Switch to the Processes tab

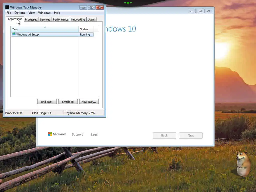(31, 19)
